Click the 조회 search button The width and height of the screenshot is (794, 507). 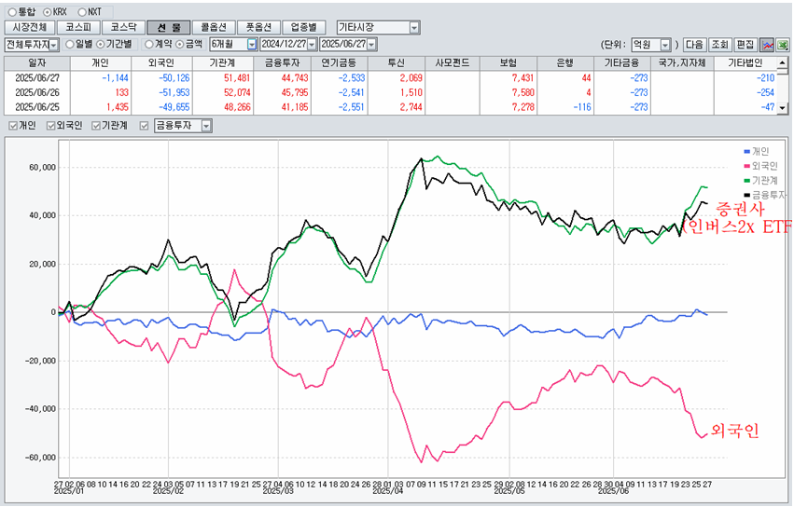tap(719, 45)
